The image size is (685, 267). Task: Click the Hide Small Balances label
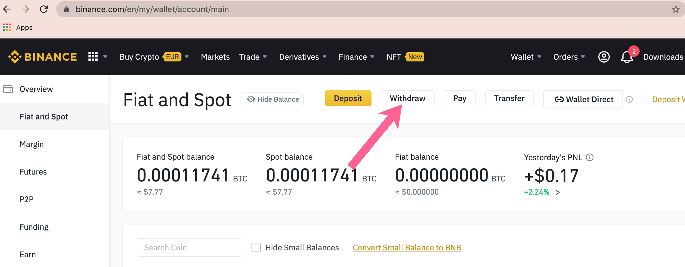pos(302,247)
